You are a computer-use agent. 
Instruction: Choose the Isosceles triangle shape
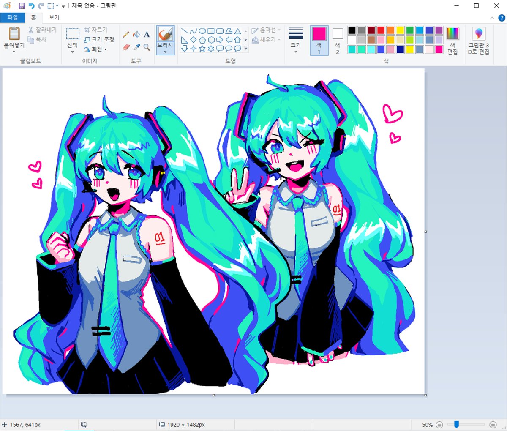(237, 31)
